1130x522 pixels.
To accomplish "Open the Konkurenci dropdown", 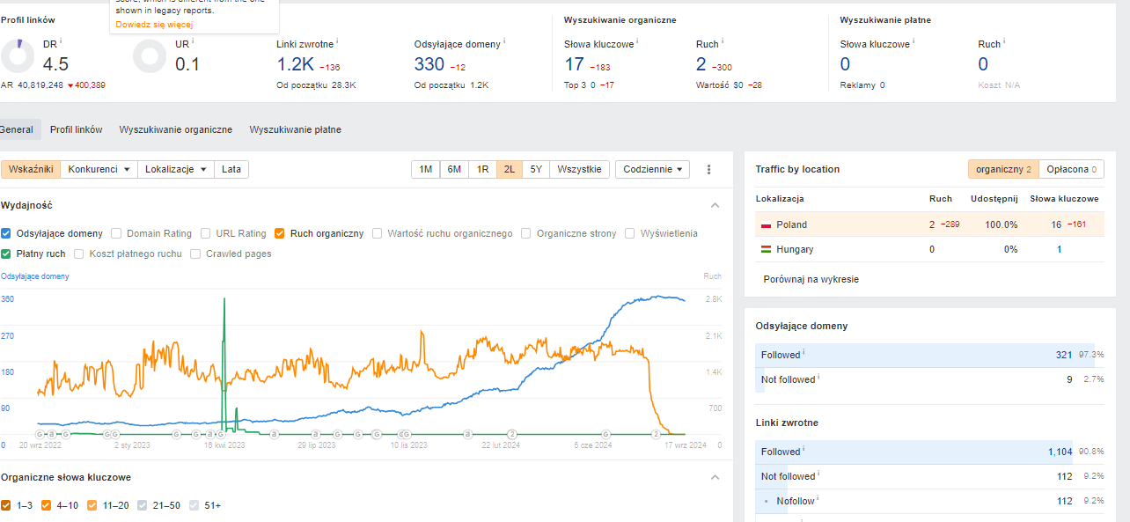I will point(99,170).
